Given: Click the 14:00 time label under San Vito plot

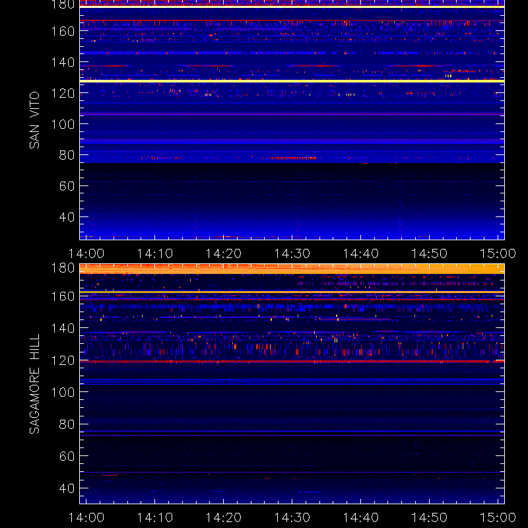Looking at the screenshot, I should click(86, 253).
